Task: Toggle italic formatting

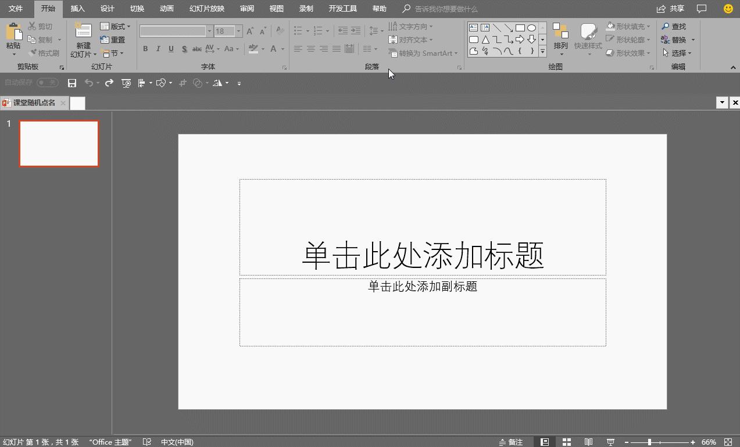Action: pyautogui.click(x=158, y=49)
